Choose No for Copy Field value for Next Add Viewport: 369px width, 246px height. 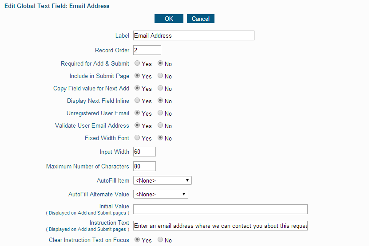click(160, 88)
